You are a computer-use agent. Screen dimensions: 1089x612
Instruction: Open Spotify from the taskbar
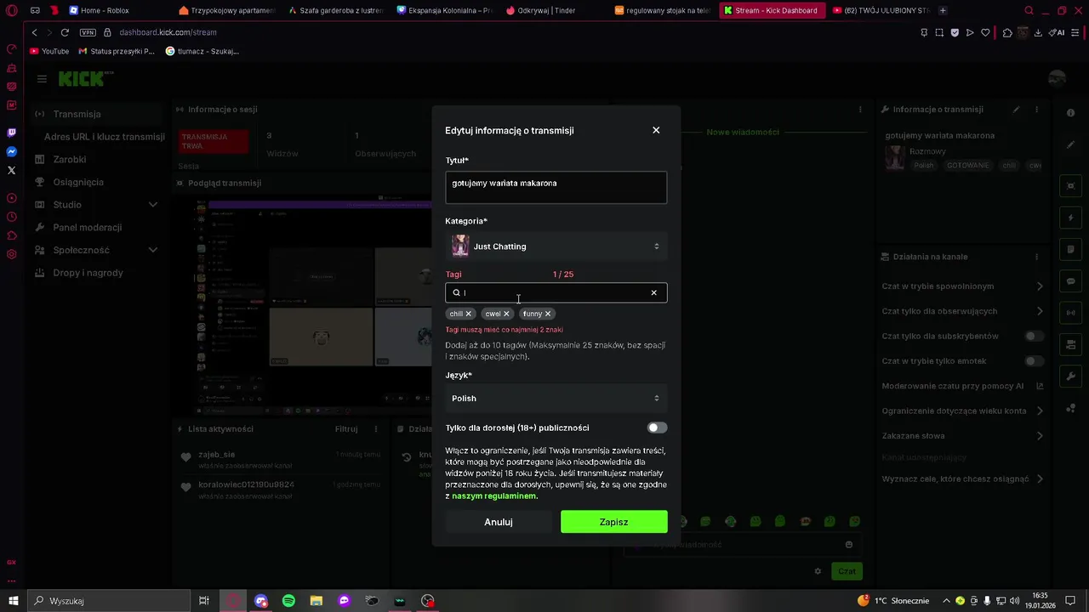coord(288,601)
